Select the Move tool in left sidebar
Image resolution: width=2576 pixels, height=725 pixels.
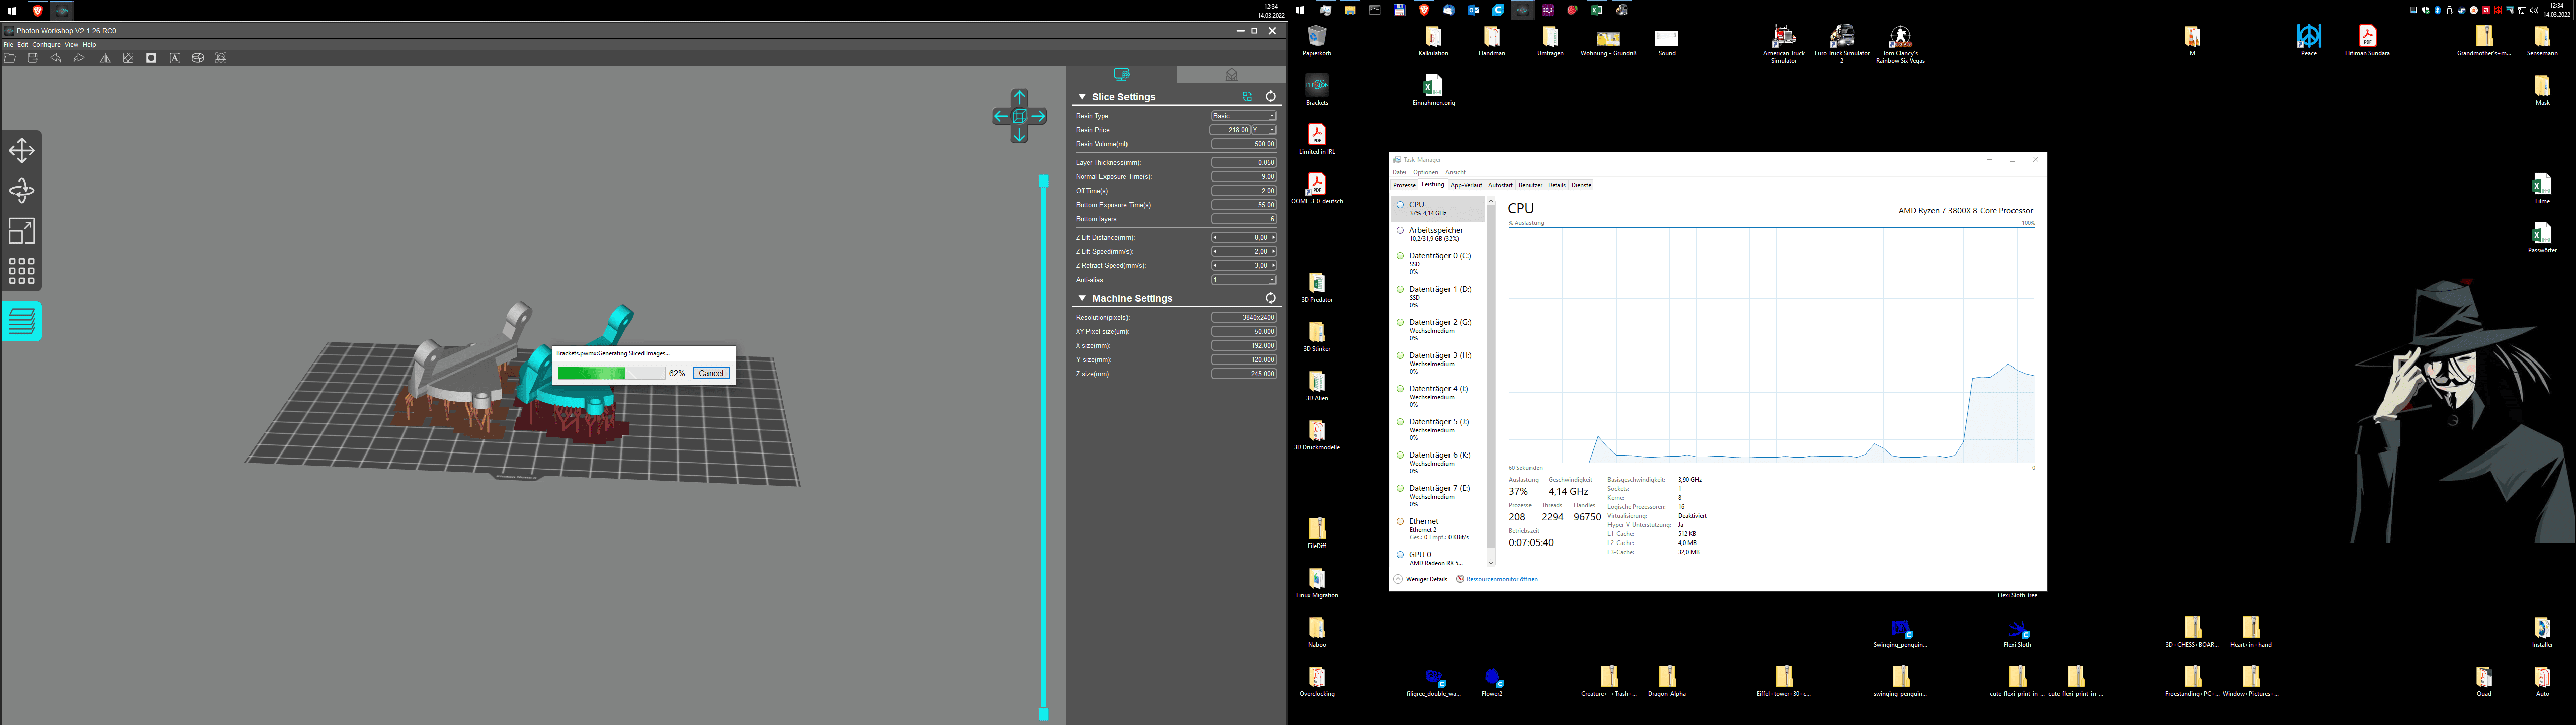[21, 151]
